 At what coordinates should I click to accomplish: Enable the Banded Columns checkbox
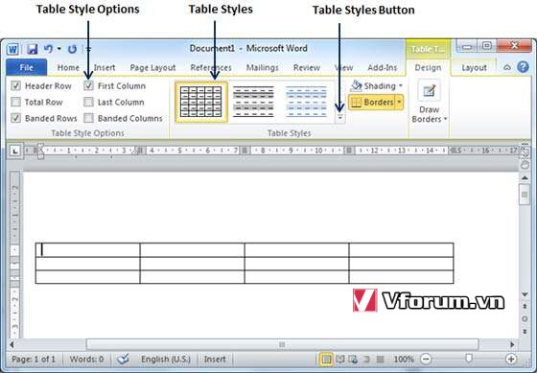click(x=88, y=118)
